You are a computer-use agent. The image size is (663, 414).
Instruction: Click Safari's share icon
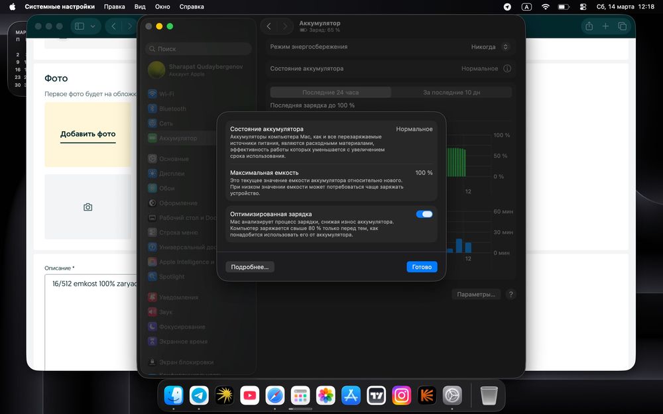coord(589,26)
